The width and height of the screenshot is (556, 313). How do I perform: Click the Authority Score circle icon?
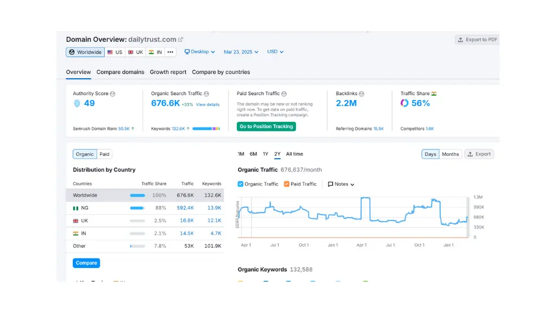[x=77, y=103]
